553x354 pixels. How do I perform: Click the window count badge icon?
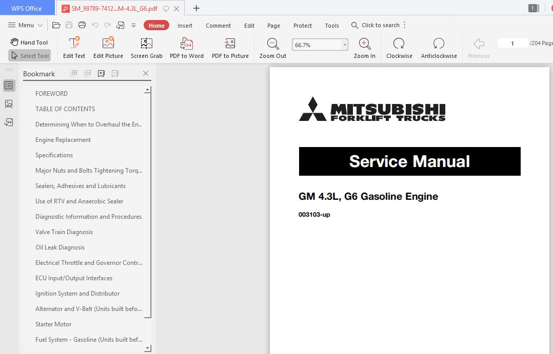coord(534,8)
